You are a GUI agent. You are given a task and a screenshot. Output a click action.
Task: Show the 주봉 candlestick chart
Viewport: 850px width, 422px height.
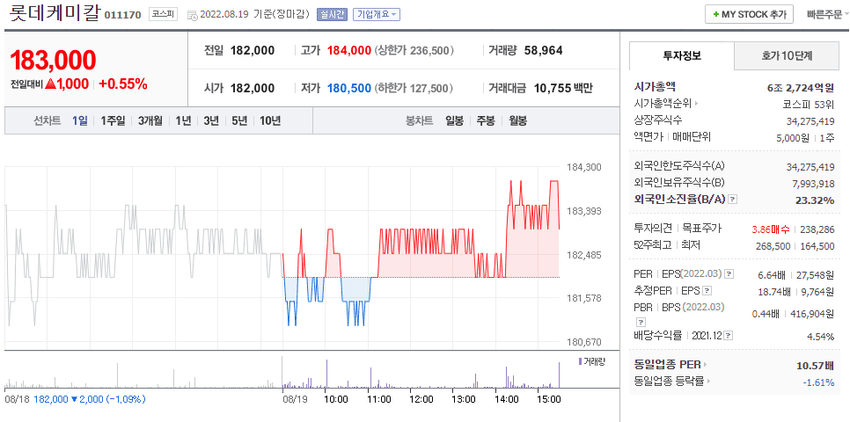click(x=486, y=120)
